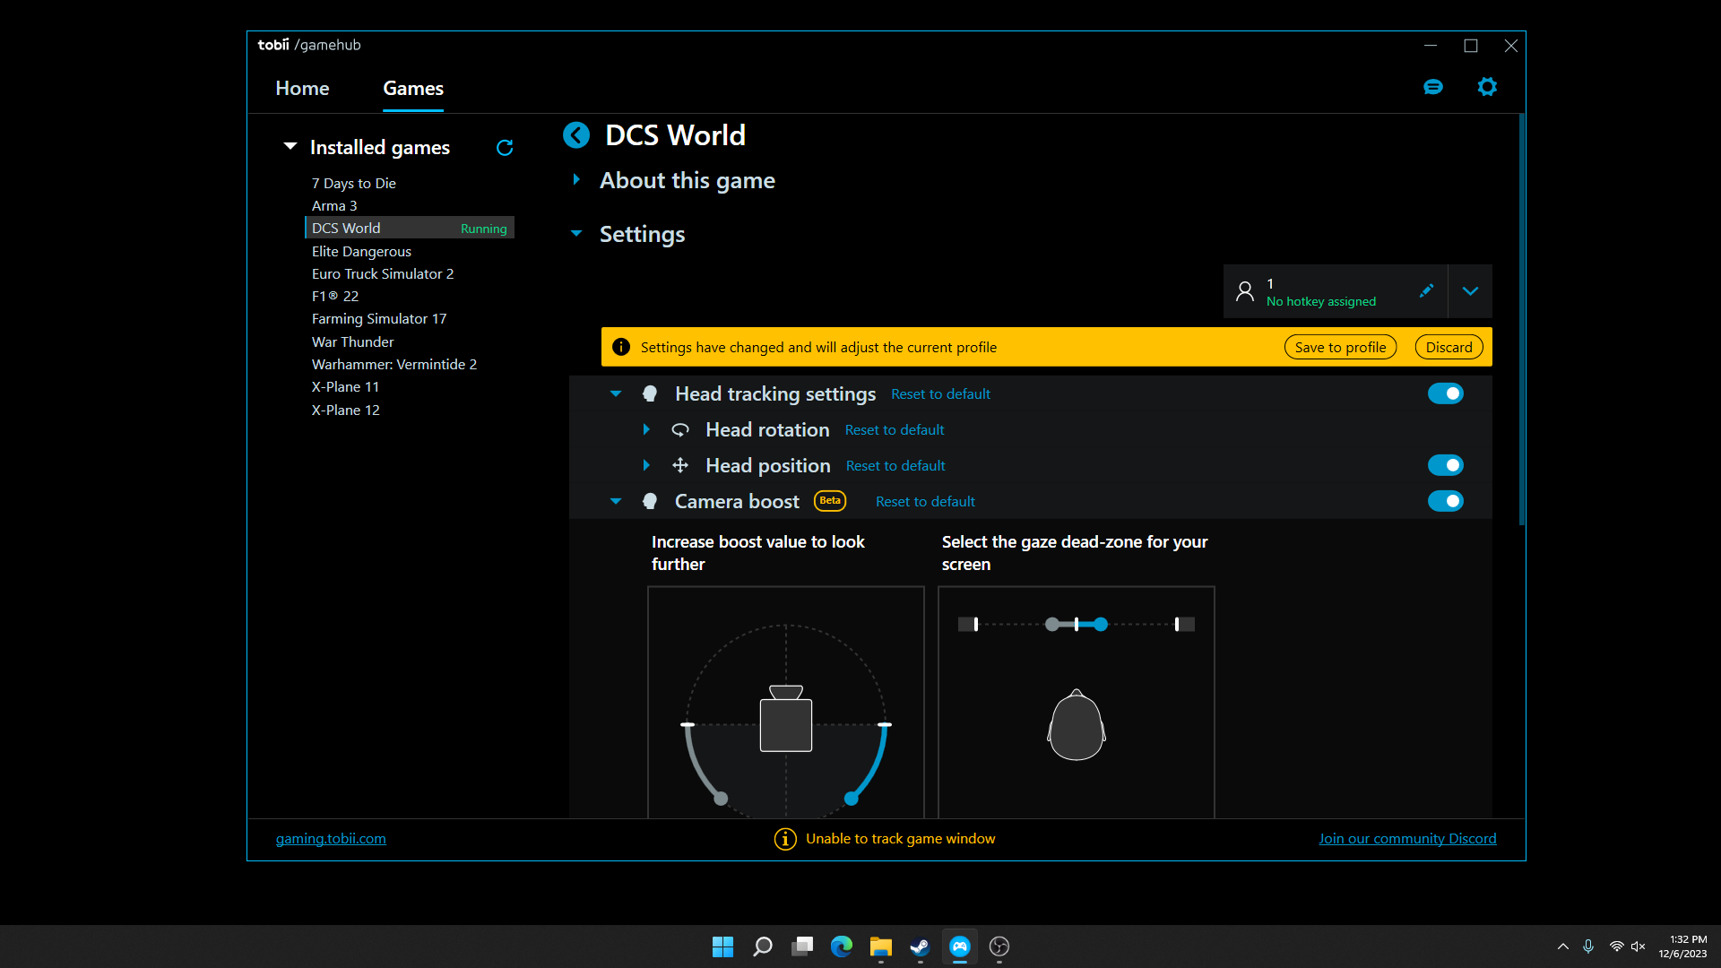1721x968 pixels.
Task: Open Windows Start menu
Action: pyautogui.click(x=722, y=946)
